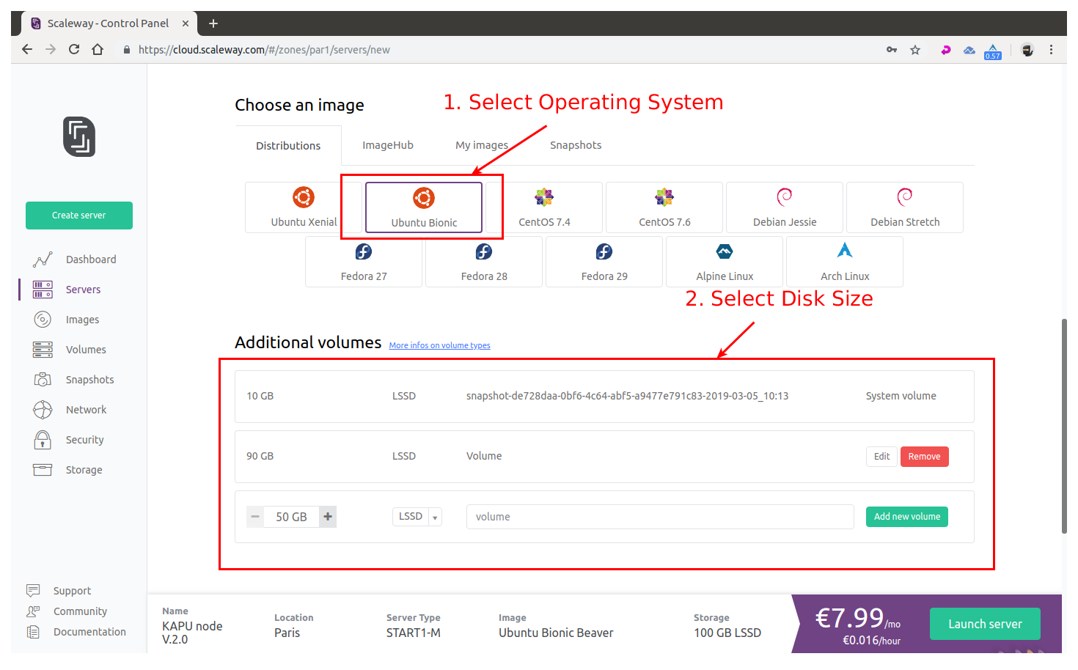Click the pink extension icon in toolbar
Viewport: 1078px width, 670px height.
(x=946, y=50)
